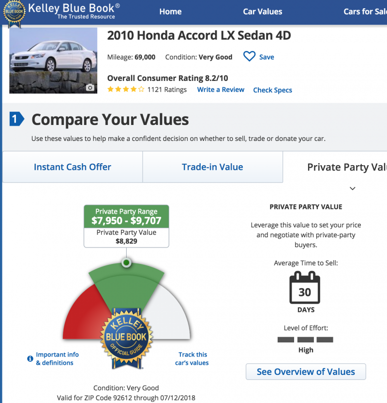Open the Home menu item
Image resolution: width=387 pixels, height=403 pixels.
point(170,12)
